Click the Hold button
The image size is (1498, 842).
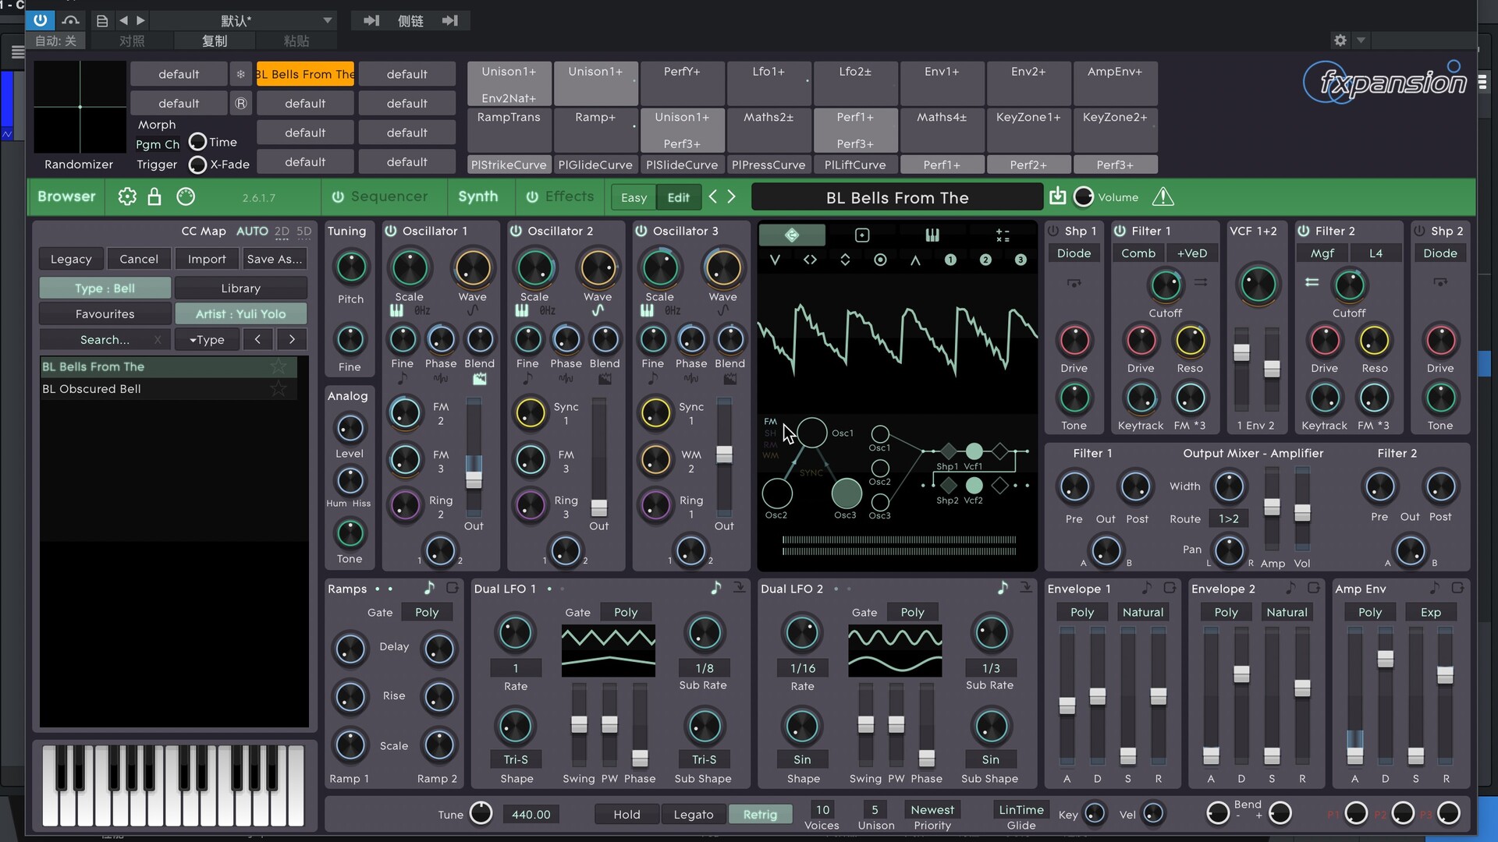627,814
